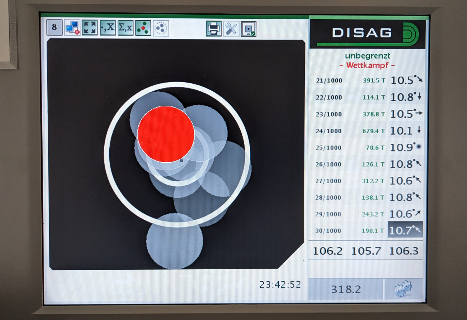Click the DISAG logo
Image resolution: width=467 pixels, height=320 pixels.
367,33
